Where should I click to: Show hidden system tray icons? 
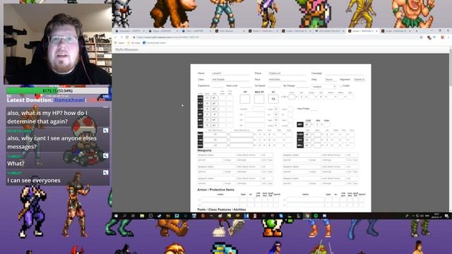click(x=413, y=216)
